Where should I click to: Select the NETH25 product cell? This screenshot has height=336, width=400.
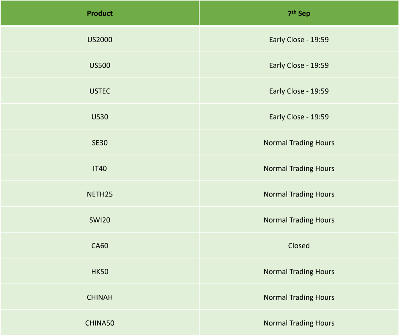tap(100, 194)
